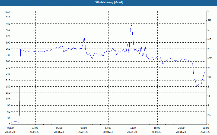Click the NE compass label at 30 level
Screen dimensions: 217x135
pos(209,115)
